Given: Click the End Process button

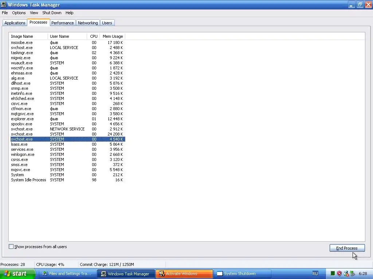Looking at the screenshot, I should point(347,248).
